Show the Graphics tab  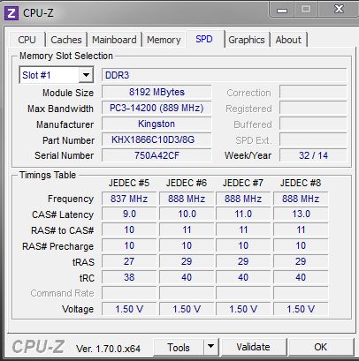(247, 40)
